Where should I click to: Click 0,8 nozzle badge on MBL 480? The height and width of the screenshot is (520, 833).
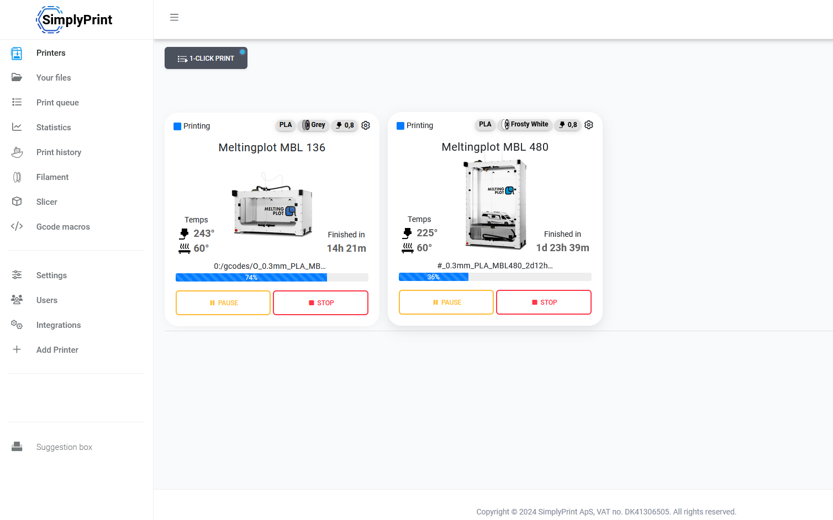coord(568,125)
